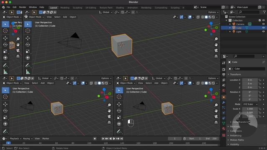The height and width of the screenshot is (150, 267).
Task: Open Keying menu in timeline
Action: tap(28, 139)
